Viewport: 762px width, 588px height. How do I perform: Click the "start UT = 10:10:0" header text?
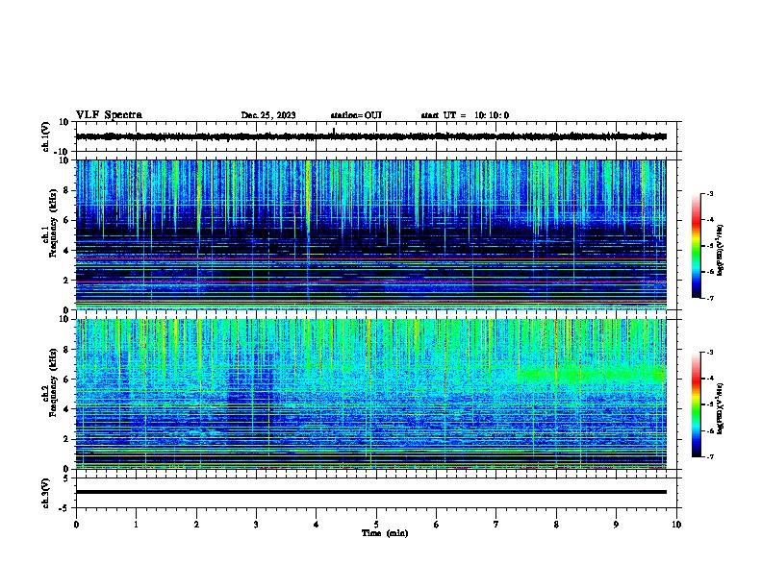tap(465, 115)
